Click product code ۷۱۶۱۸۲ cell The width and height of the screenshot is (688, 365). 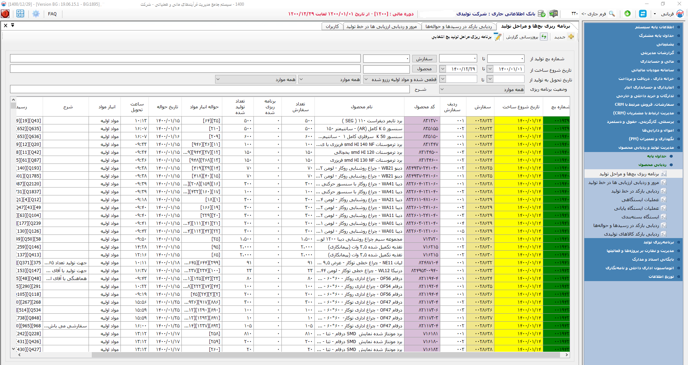[x=422, y=349]
